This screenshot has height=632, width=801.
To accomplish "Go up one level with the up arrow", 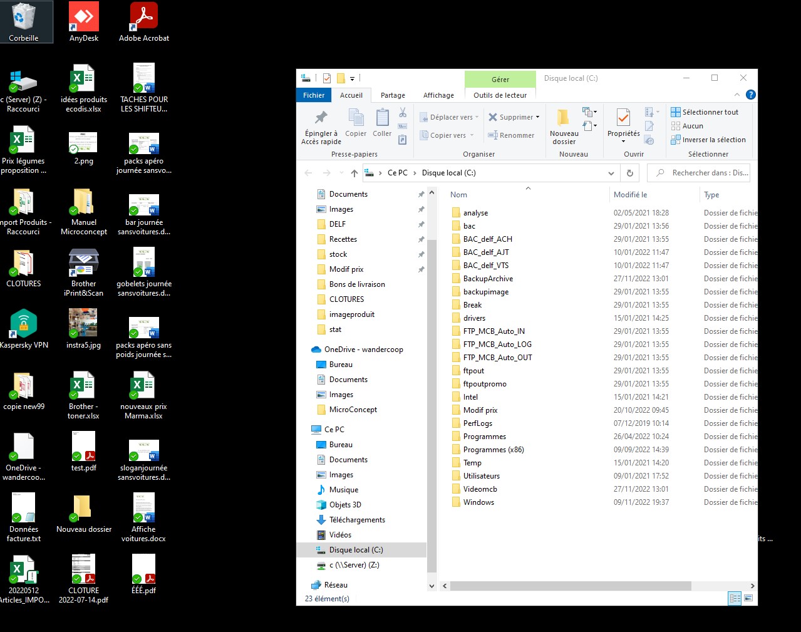I will [x=354, y=173].
